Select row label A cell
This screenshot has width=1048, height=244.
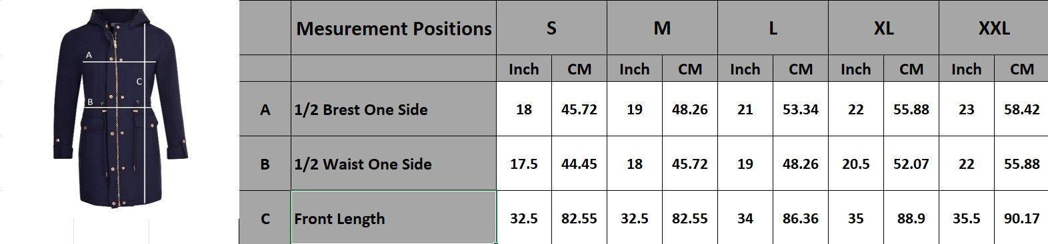pyautogui.click(x=265, y=110)
